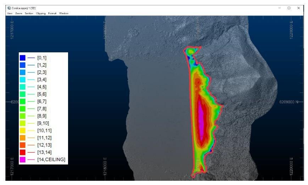Image resolution: width=308 pixels, height=185 pixels.
Task: Click the magenta core of the heat map
Action: (201, 120)
